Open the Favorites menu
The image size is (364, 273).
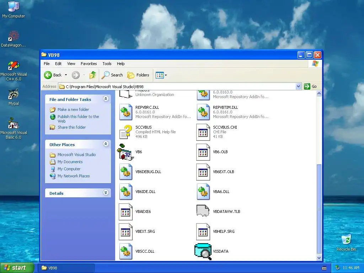coord(89,64)
